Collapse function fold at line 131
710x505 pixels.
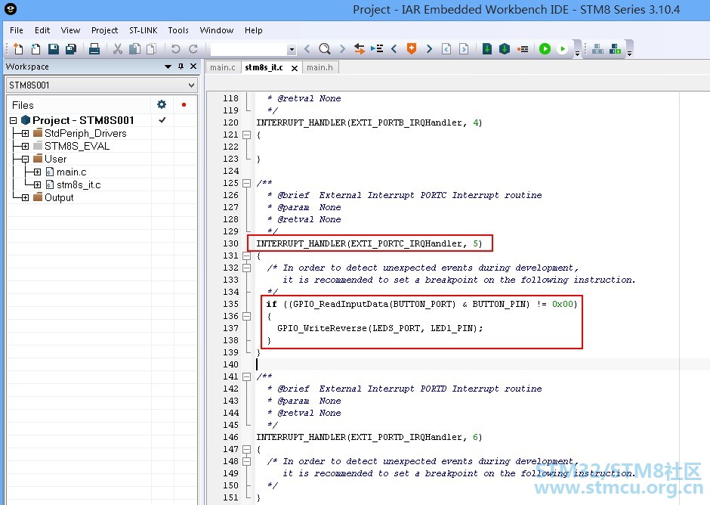[246, 256]
